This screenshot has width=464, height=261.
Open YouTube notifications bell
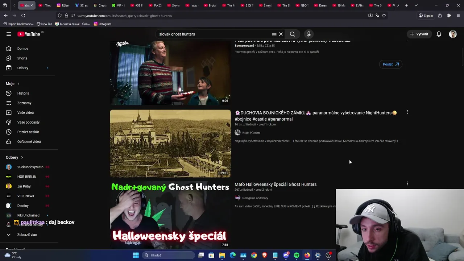tap(439, 34)
